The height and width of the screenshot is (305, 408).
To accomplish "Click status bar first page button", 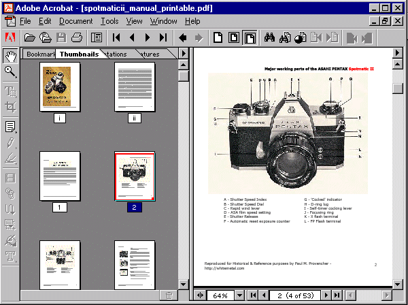I will click(253, 295).
